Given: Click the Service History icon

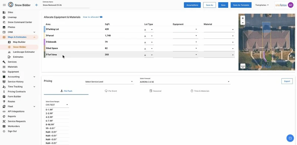Looking at the screenshot, I should coord(4,82).
